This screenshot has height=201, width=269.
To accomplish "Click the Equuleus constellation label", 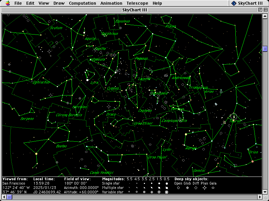I will pos(122,21).
